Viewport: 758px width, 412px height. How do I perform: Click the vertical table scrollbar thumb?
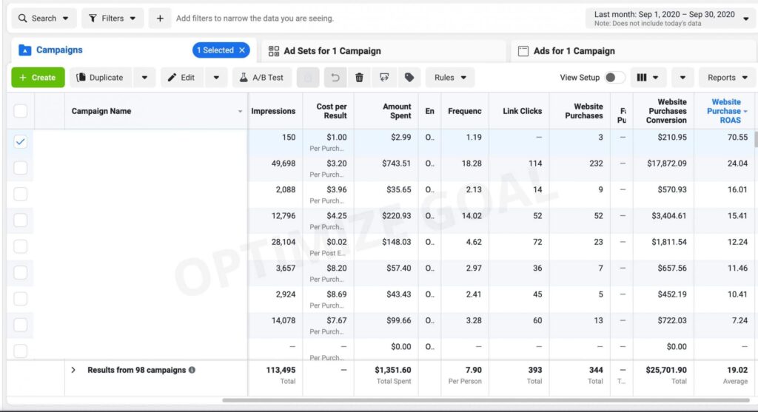pyautogui.click(x=756, y=139)
